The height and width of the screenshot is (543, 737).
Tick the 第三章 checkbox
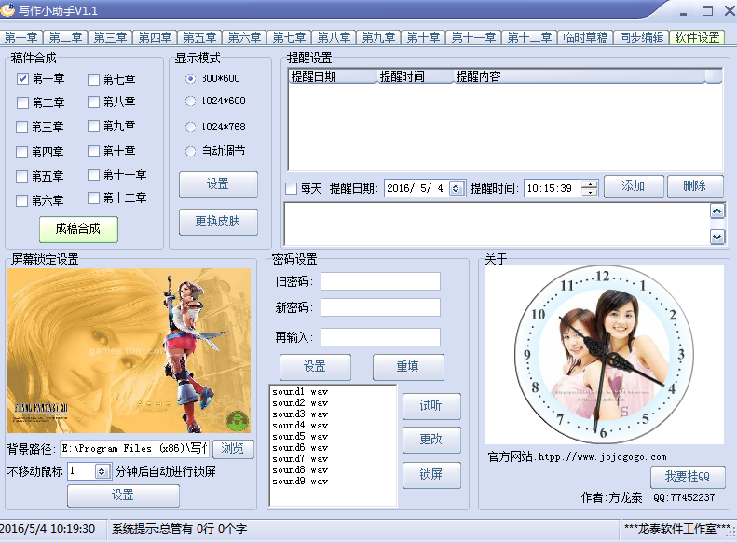21,127
